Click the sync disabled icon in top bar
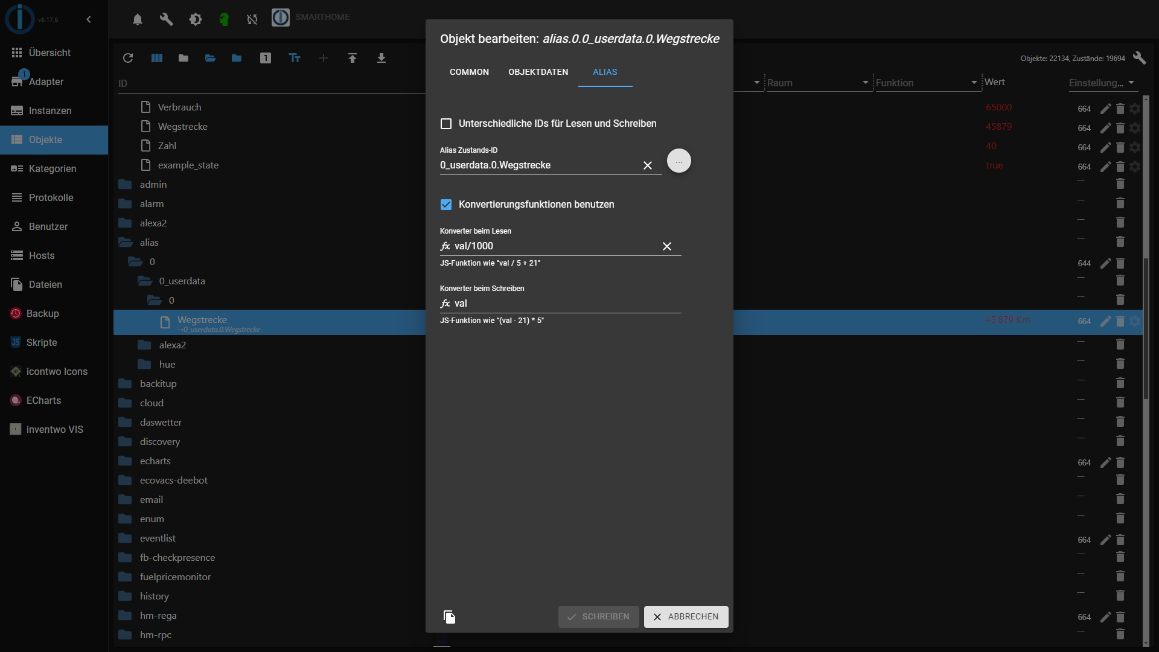Screen dimensions: 1159x652 pos(252,19)
